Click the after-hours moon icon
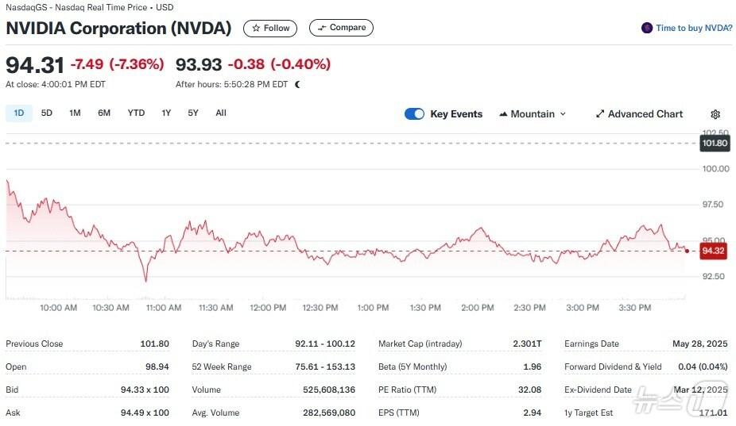 (x=297, y=84)
